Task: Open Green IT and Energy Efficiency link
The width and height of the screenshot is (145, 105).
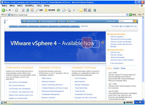Action: click(52, 85)
